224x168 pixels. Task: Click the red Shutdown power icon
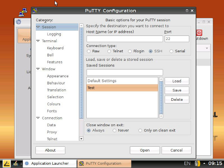pos(199,33)
